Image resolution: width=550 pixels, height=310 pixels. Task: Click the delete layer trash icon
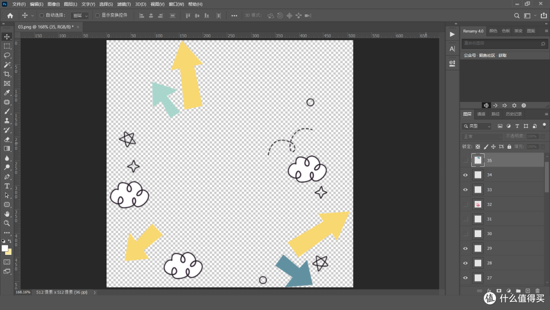(x=537, y=291)
